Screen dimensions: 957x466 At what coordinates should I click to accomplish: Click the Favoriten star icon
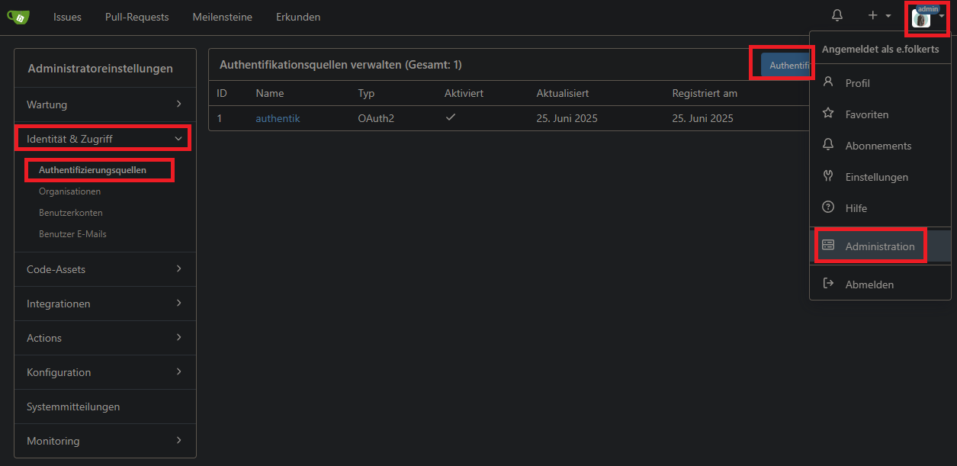click(x=828, y=114)
